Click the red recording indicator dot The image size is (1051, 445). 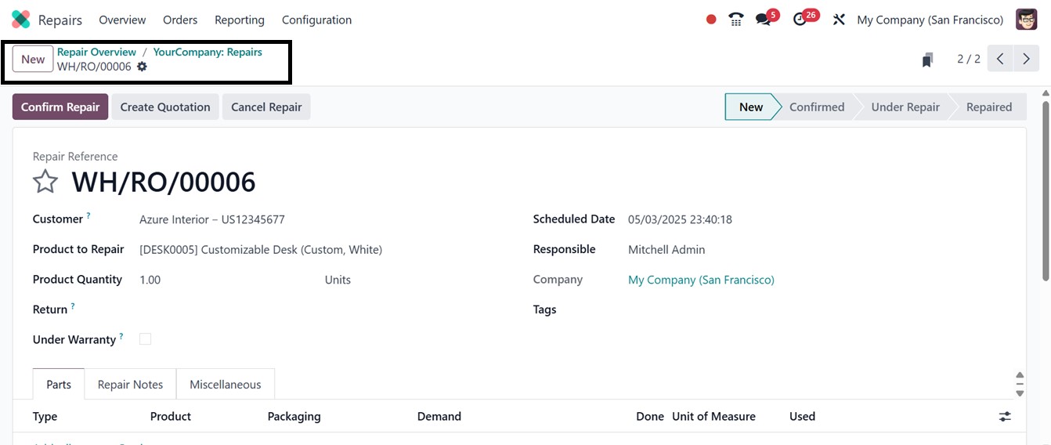pos(711,20)
